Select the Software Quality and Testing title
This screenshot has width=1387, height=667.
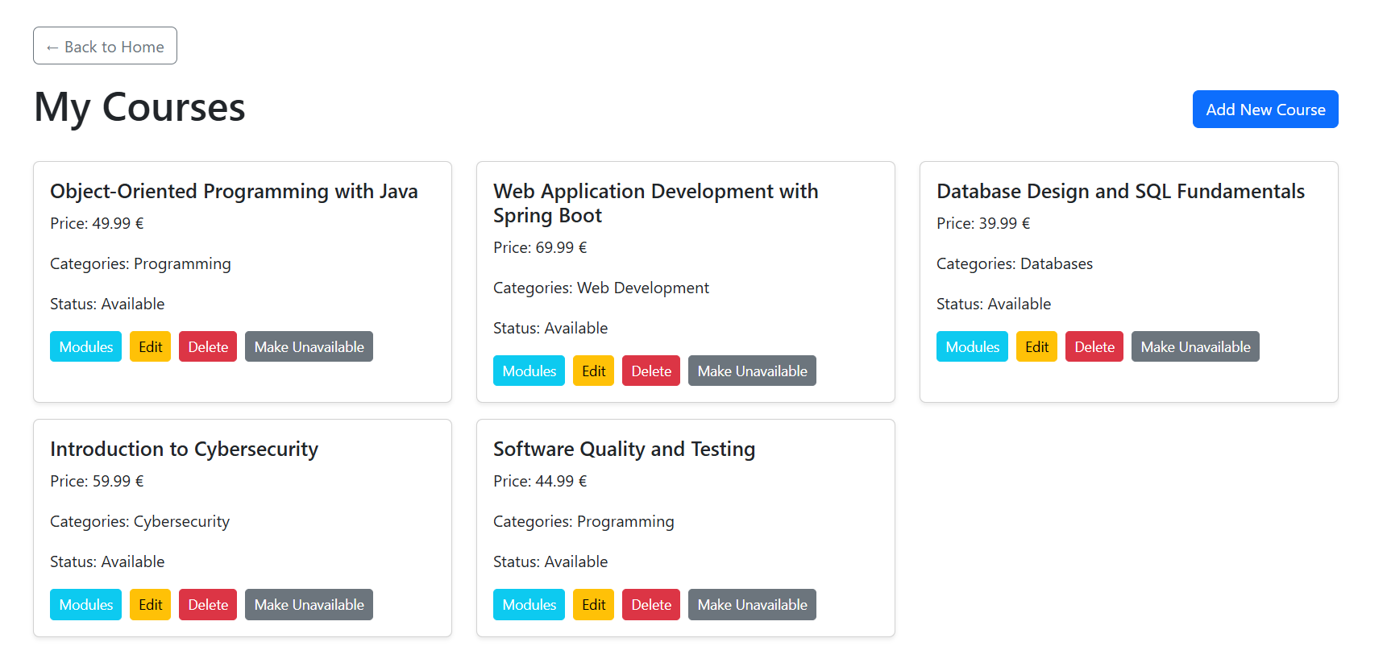624,449
